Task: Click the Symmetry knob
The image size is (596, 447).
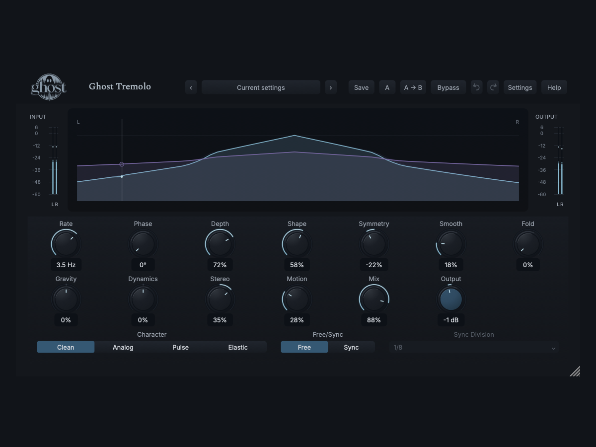Action: [374, 244]
